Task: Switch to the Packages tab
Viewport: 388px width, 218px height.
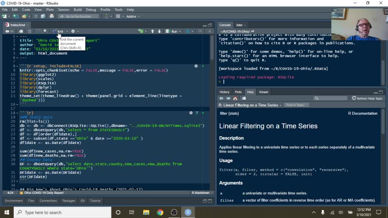Action: 69,201
